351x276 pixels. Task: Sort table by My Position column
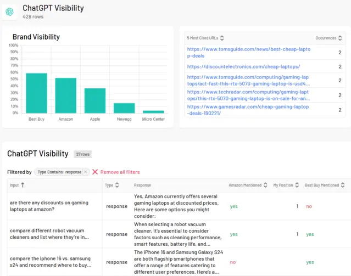[x=298, y=185]
